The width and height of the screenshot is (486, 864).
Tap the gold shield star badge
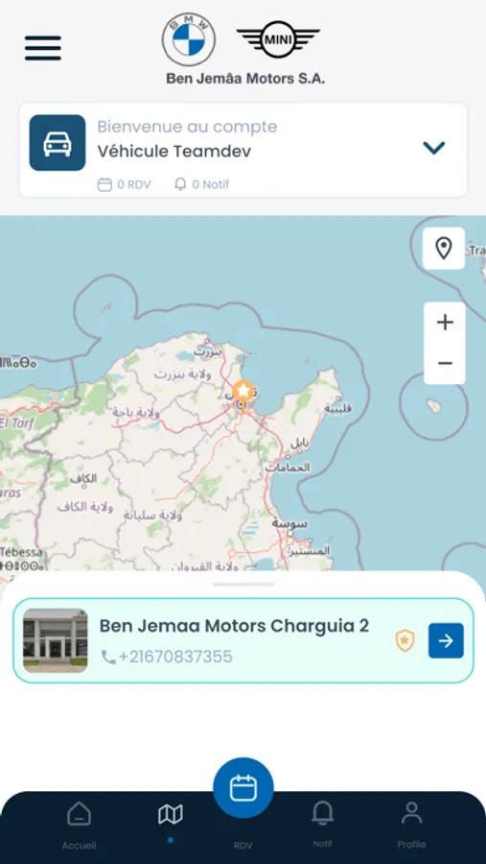[405, 641]
